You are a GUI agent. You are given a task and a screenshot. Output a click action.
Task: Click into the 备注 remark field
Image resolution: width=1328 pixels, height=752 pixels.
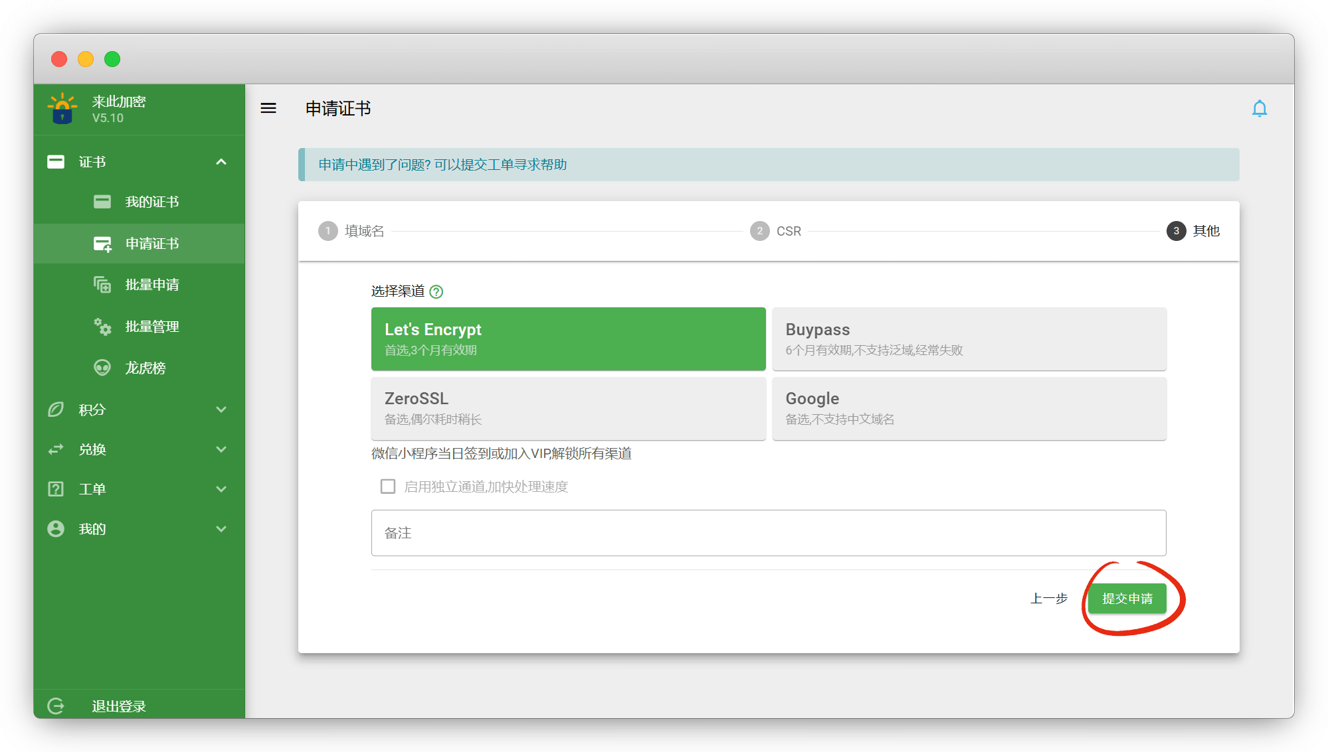click(768, 533)
